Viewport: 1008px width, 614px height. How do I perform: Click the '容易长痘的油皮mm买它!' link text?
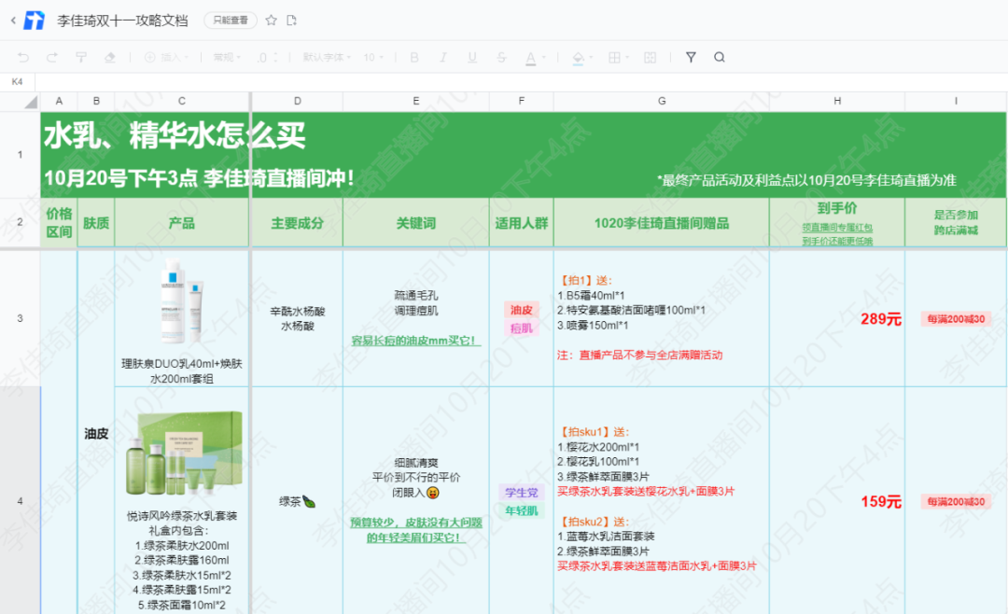click(415, 341)
